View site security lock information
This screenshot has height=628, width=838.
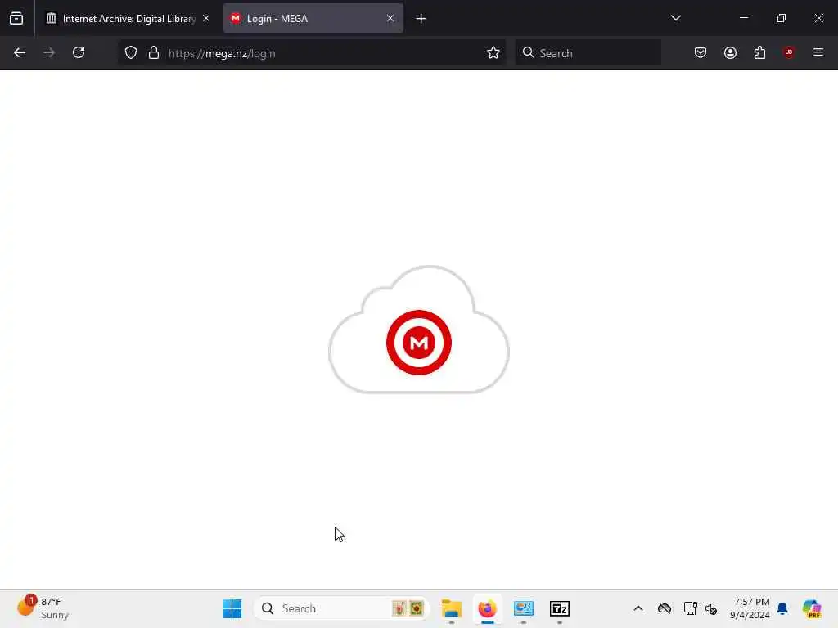pyautogui.click(x=154, y=52)
